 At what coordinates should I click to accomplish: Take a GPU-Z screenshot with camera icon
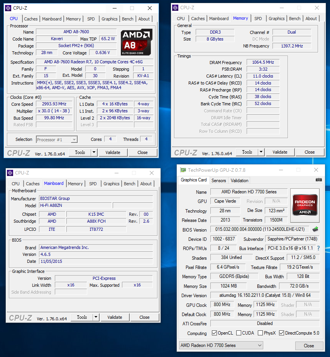[x=318, y=180]
